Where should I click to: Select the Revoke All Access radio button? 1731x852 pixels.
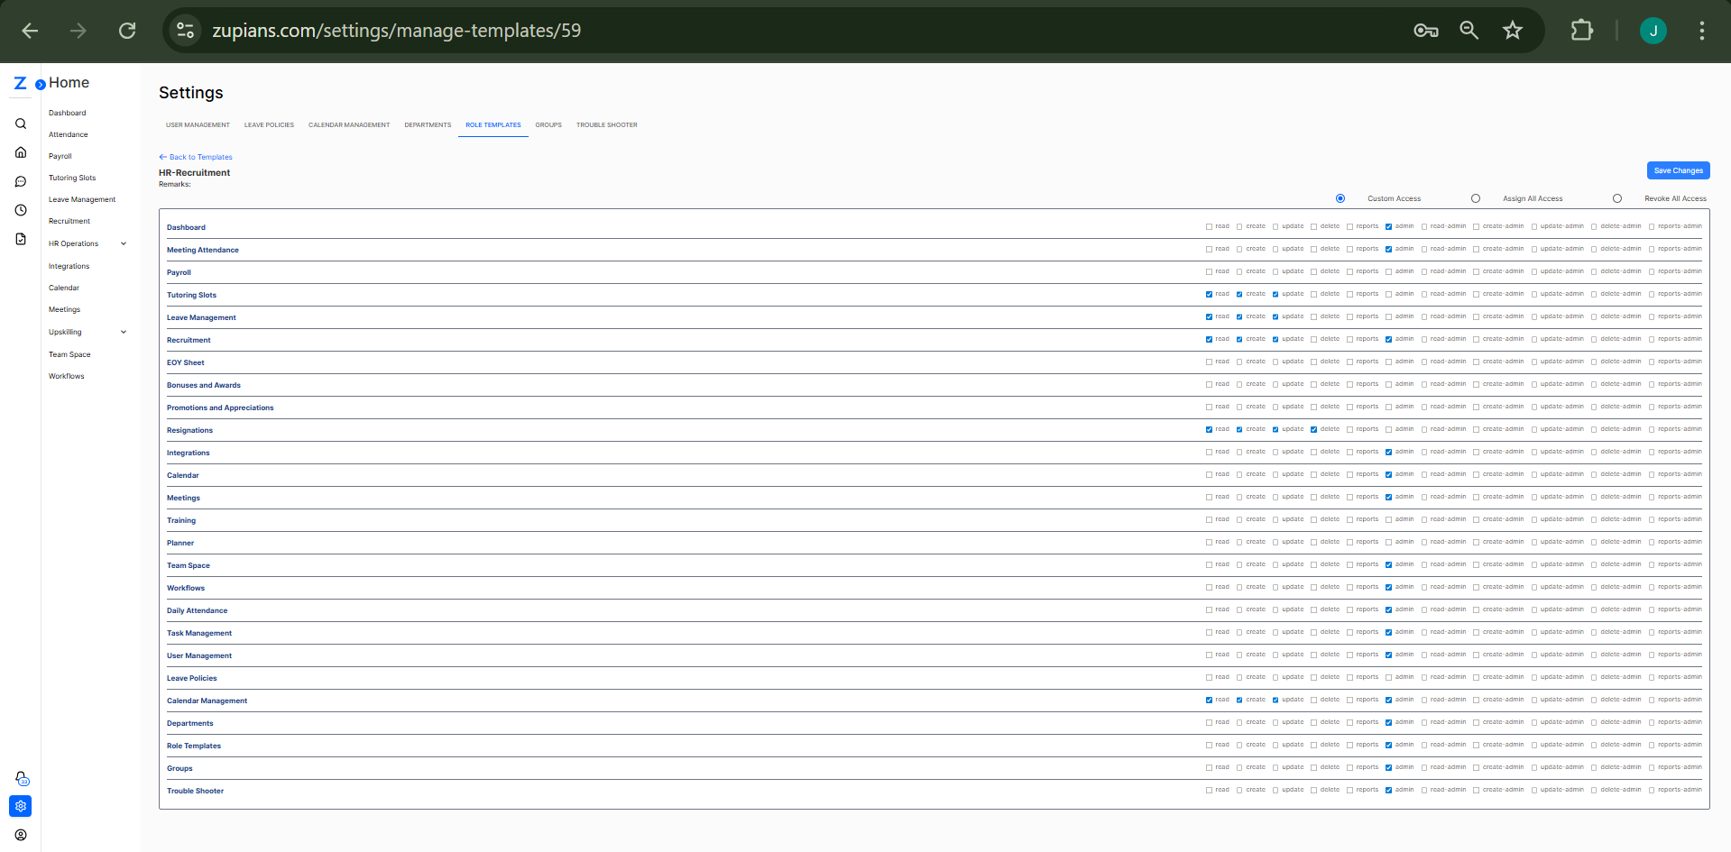[1617, 198]
